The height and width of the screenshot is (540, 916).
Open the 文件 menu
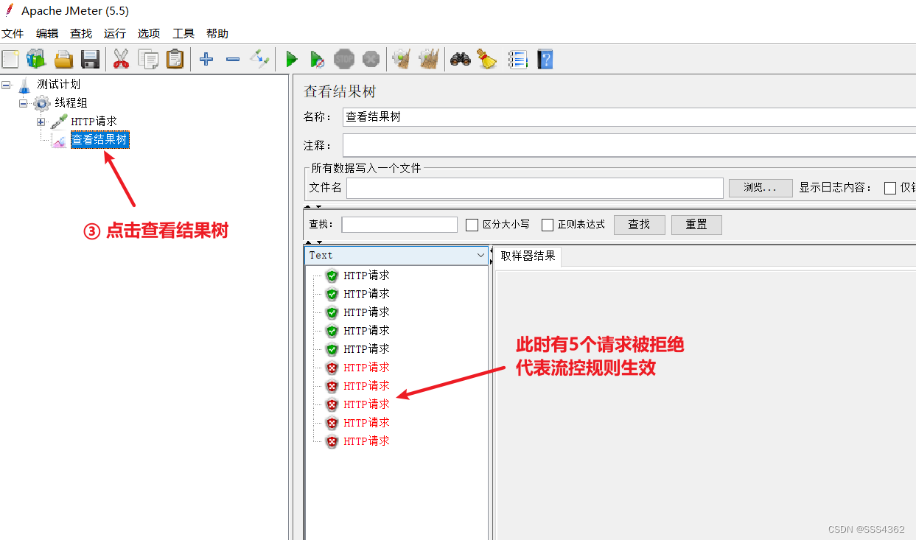[13, 33]
